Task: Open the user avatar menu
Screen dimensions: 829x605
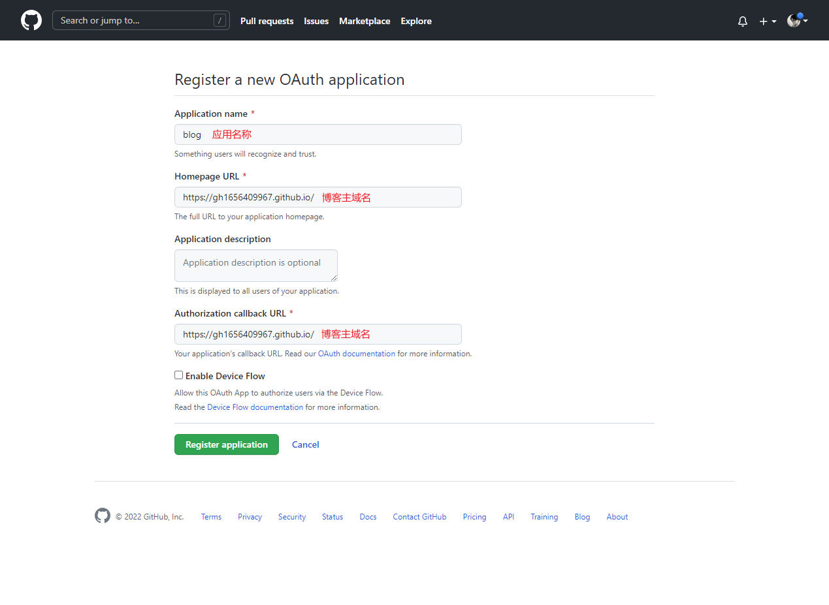Action: coord(797,21)
